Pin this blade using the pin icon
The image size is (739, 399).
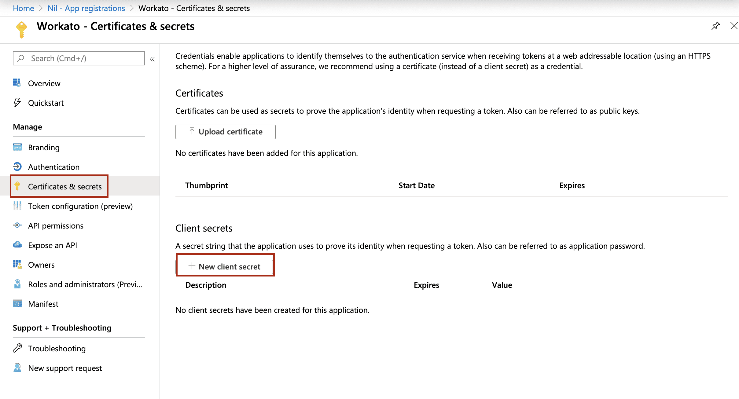[715, 26]
